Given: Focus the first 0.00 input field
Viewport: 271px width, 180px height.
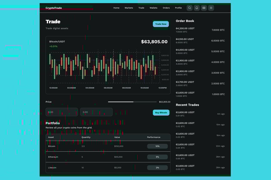Looking at the screenshot, I should pyautogui.click(x=62, y=112).
